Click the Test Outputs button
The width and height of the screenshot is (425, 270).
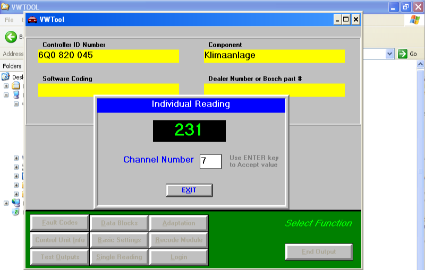point(59,257)
